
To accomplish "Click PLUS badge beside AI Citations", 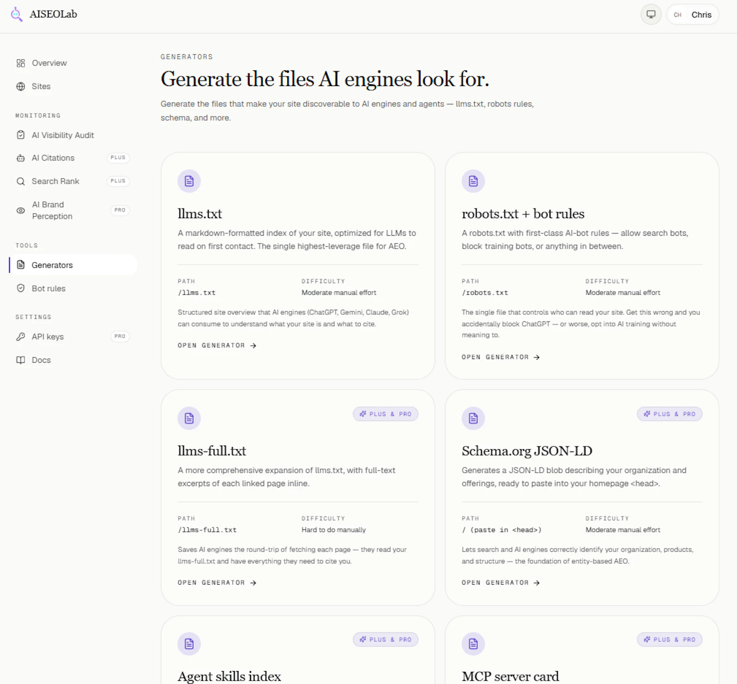I will [x=118, y=158].
